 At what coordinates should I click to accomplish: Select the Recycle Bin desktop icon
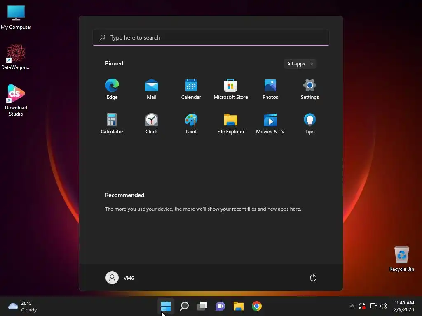(x=401, y=258)
